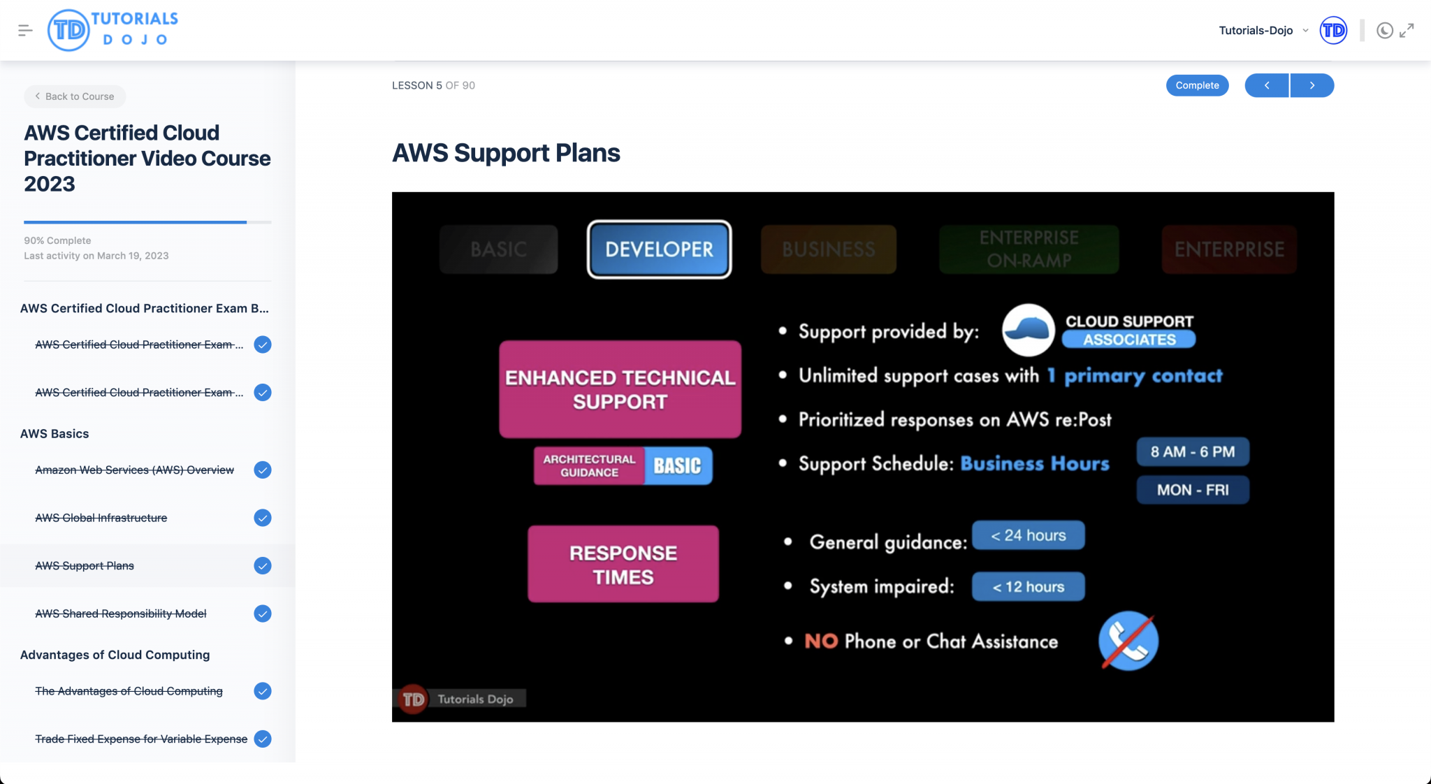1431x784 pixels.
Task: Open Trade Fixed Expense for Variable Expense lesson
Action: tap(141, 739)
